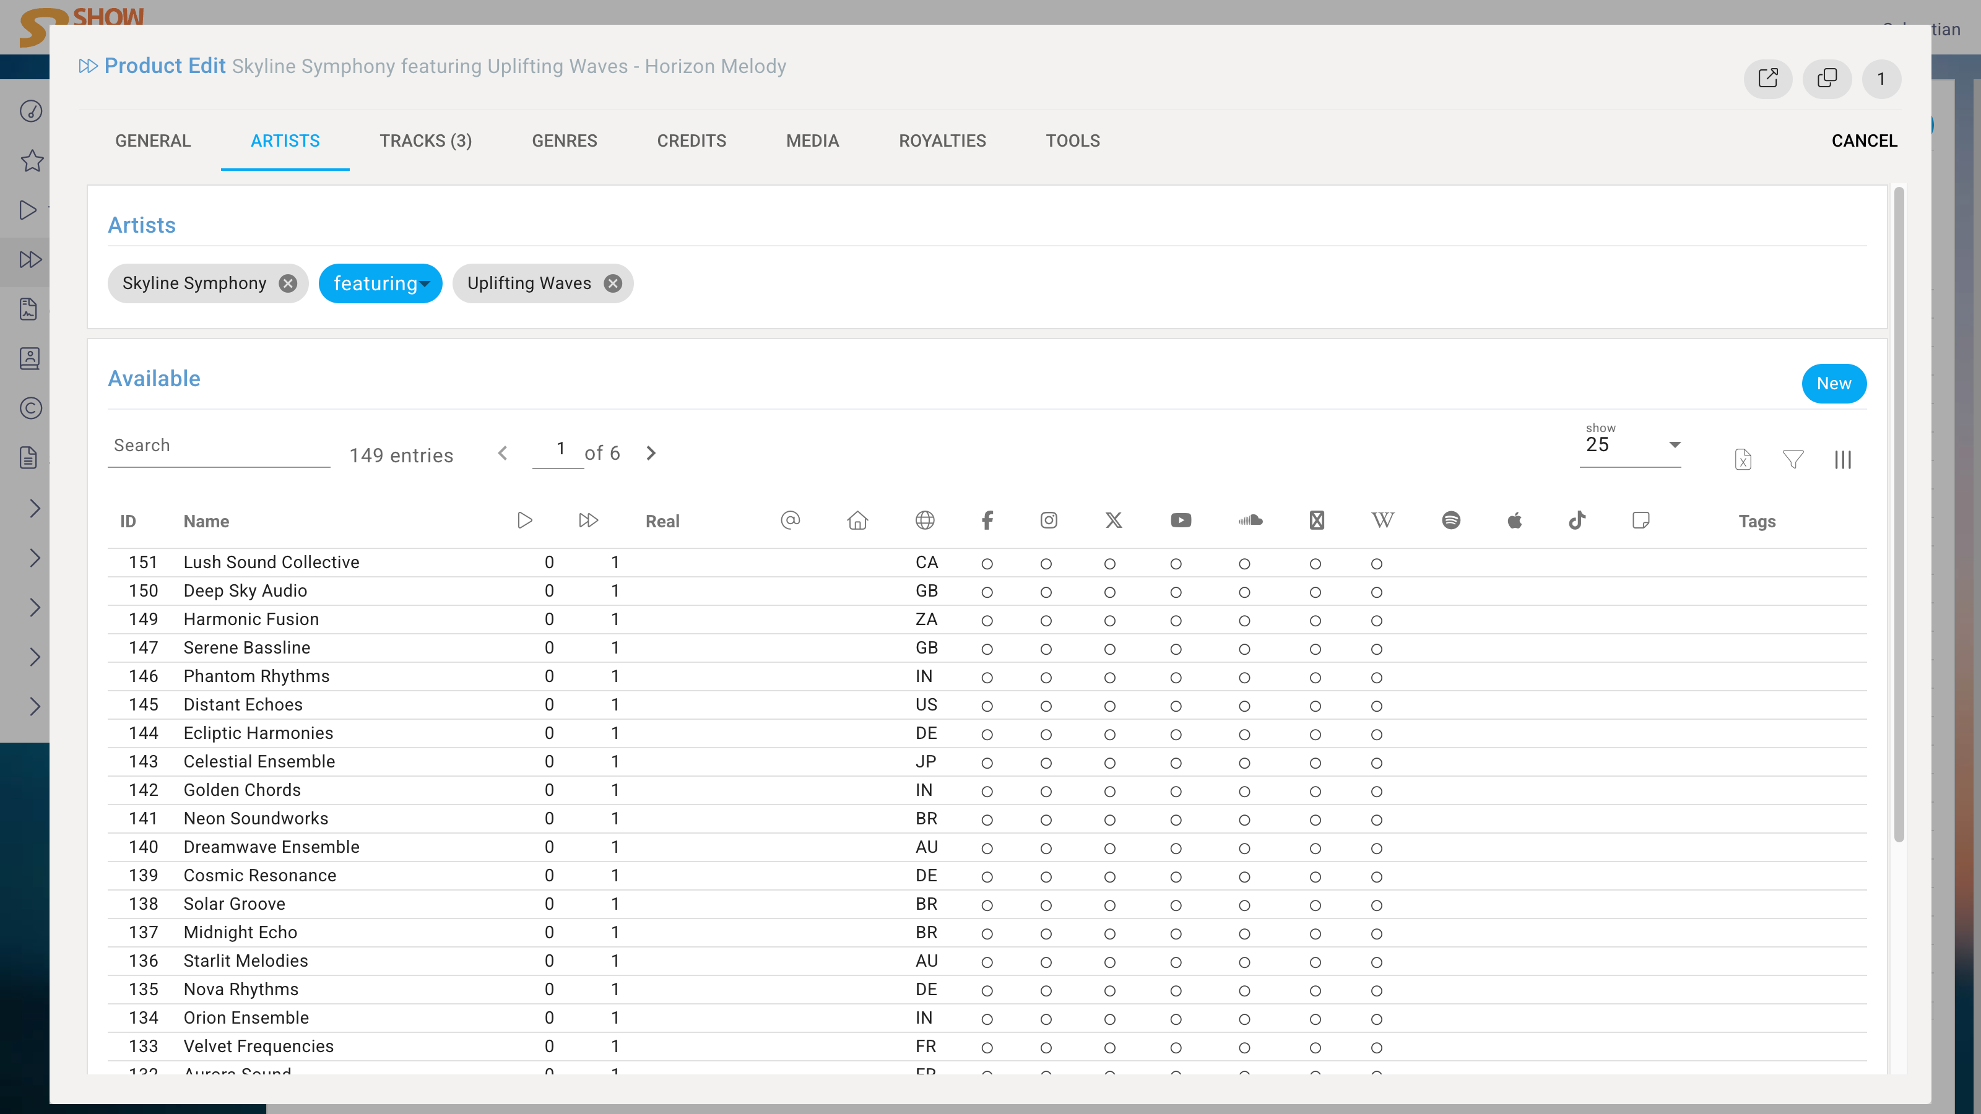Switch to the TRACKS (3) tab
The width and height of the screenshot is (1981, 1114).
click(x=425, y=140)
